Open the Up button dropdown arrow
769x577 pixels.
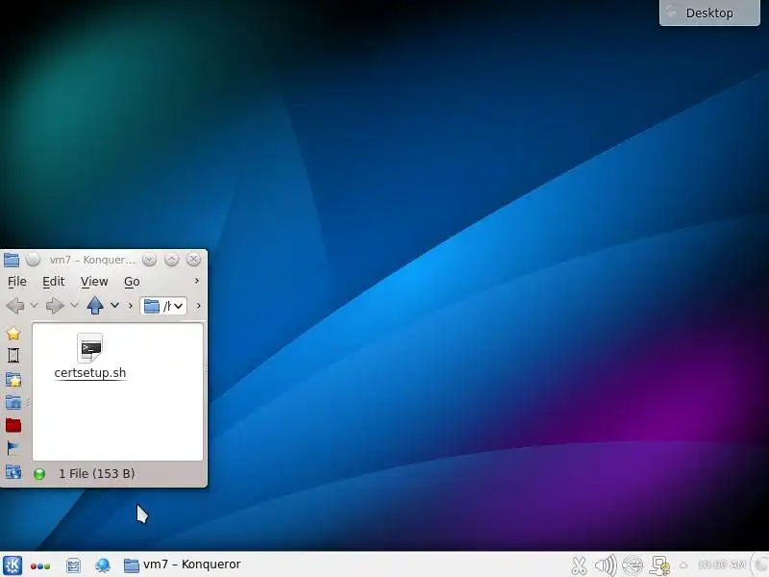(114, 305)
